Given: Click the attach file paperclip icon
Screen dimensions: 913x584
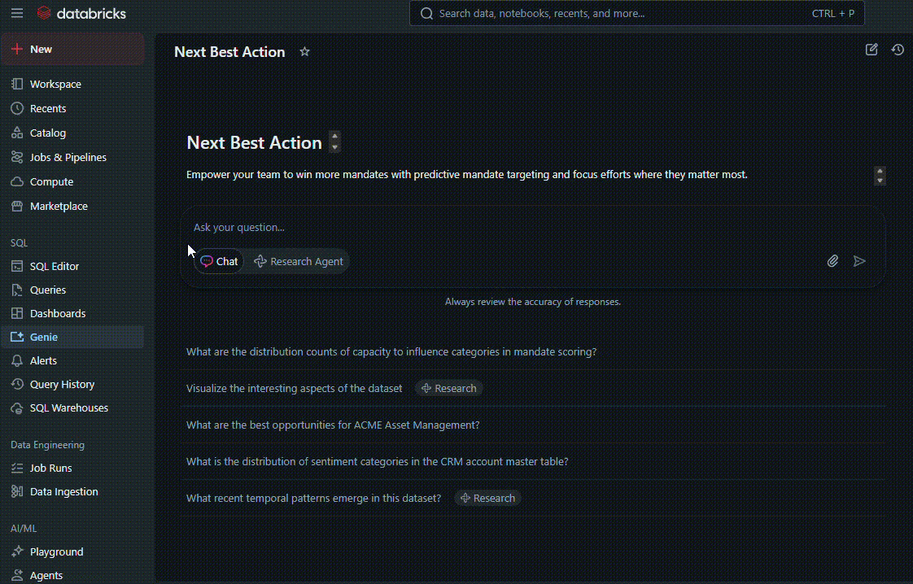Looking at the screenshot, I should click(x=832, y=261).
